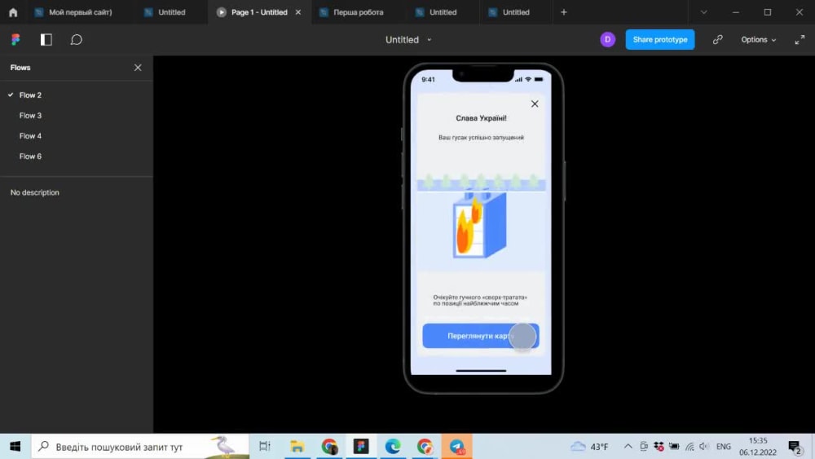This screenshot has height=459, width=815.
Task: Open the notification center icon
Action: click(794, 447)
